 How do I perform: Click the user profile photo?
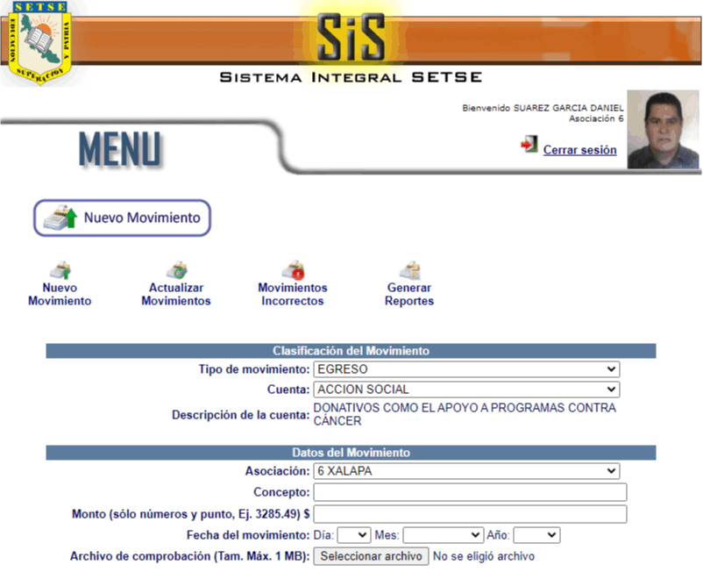tap(664, 130)
